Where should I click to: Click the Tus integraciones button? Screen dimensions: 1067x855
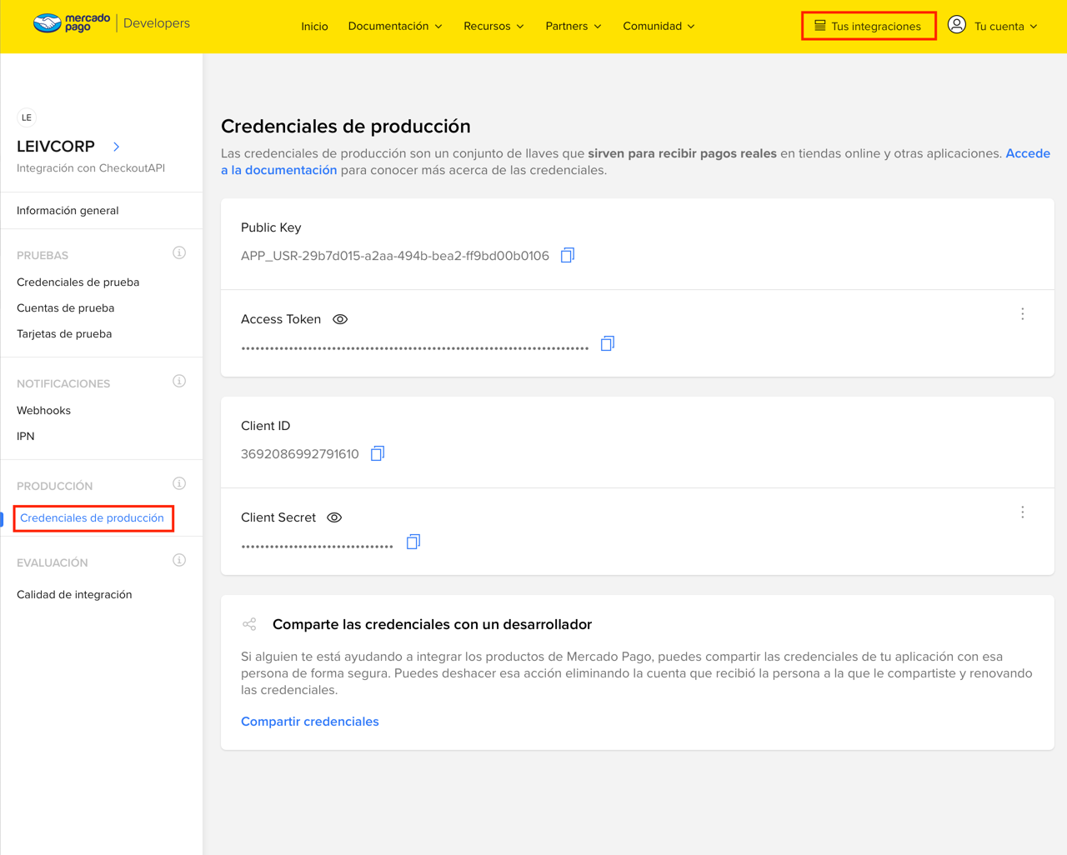point(869,26)
